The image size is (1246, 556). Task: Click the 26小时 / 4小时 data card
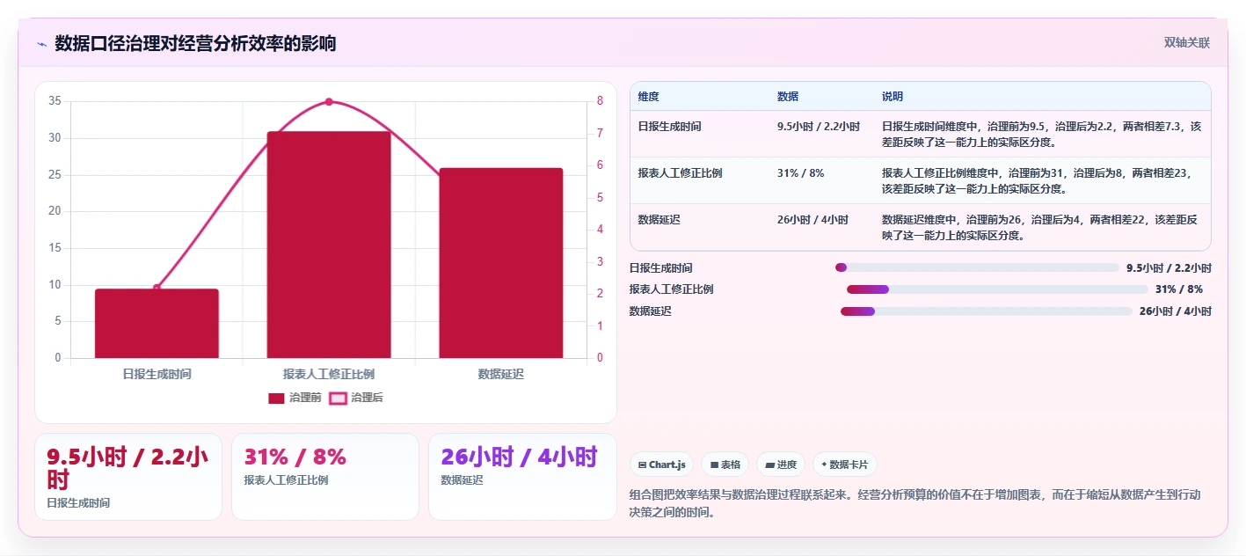pyautogui.click(x=522, y=477)
